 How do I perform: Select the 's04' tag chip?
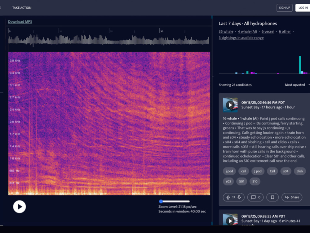pos(286,171)
